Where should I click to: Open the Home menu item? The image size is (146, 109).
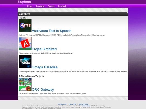pos(30,6)
